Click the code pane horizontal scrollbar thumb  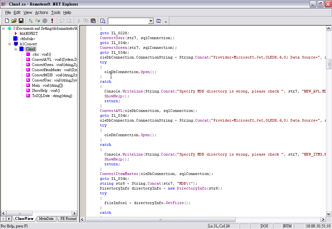[160, 220]
